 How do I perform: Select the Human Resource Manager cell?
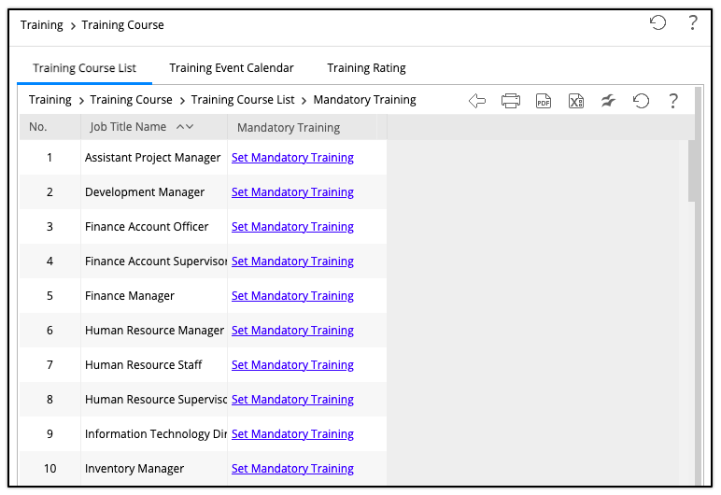point(153,330)
